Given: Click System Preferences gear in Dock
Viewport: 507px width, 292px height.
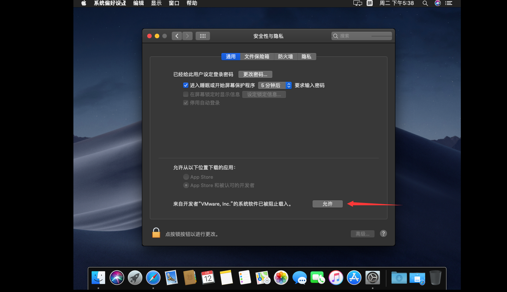Looking at the screenshot, I should coord(373,278).
